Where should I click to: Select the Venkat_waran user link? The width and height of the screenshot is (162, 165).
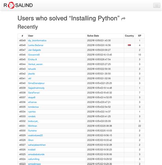pyautogui.click(x=35, y=64)
